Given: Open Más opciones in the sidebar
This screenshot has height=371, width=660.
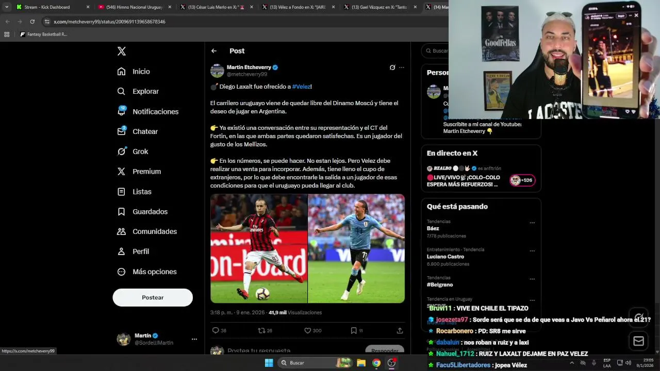Looking at the screenshot, I should pos(147,272).
